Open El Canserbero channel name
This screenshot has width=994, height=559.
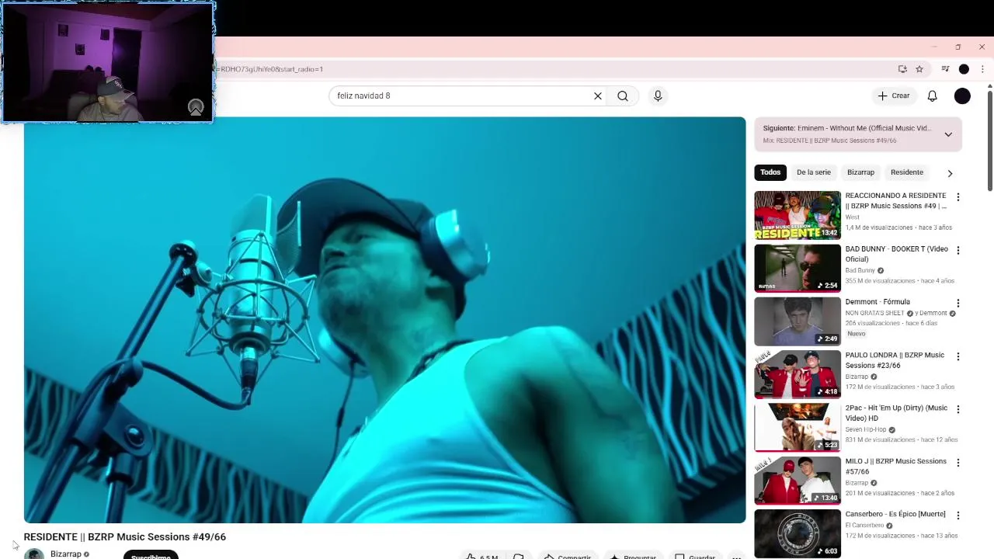864,526
